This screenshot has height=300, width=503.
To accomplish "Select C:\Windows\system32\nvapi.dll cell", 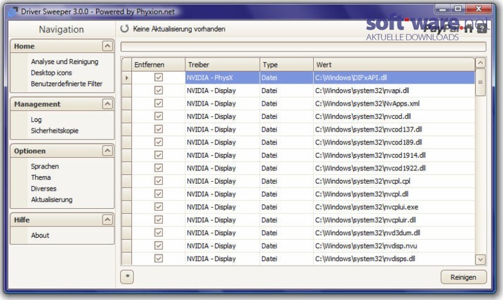I will 394,91.
